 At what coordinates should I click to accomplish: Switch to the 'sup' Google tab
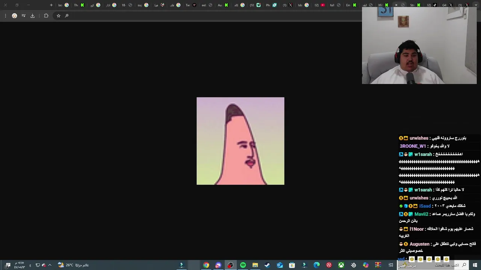143,5
